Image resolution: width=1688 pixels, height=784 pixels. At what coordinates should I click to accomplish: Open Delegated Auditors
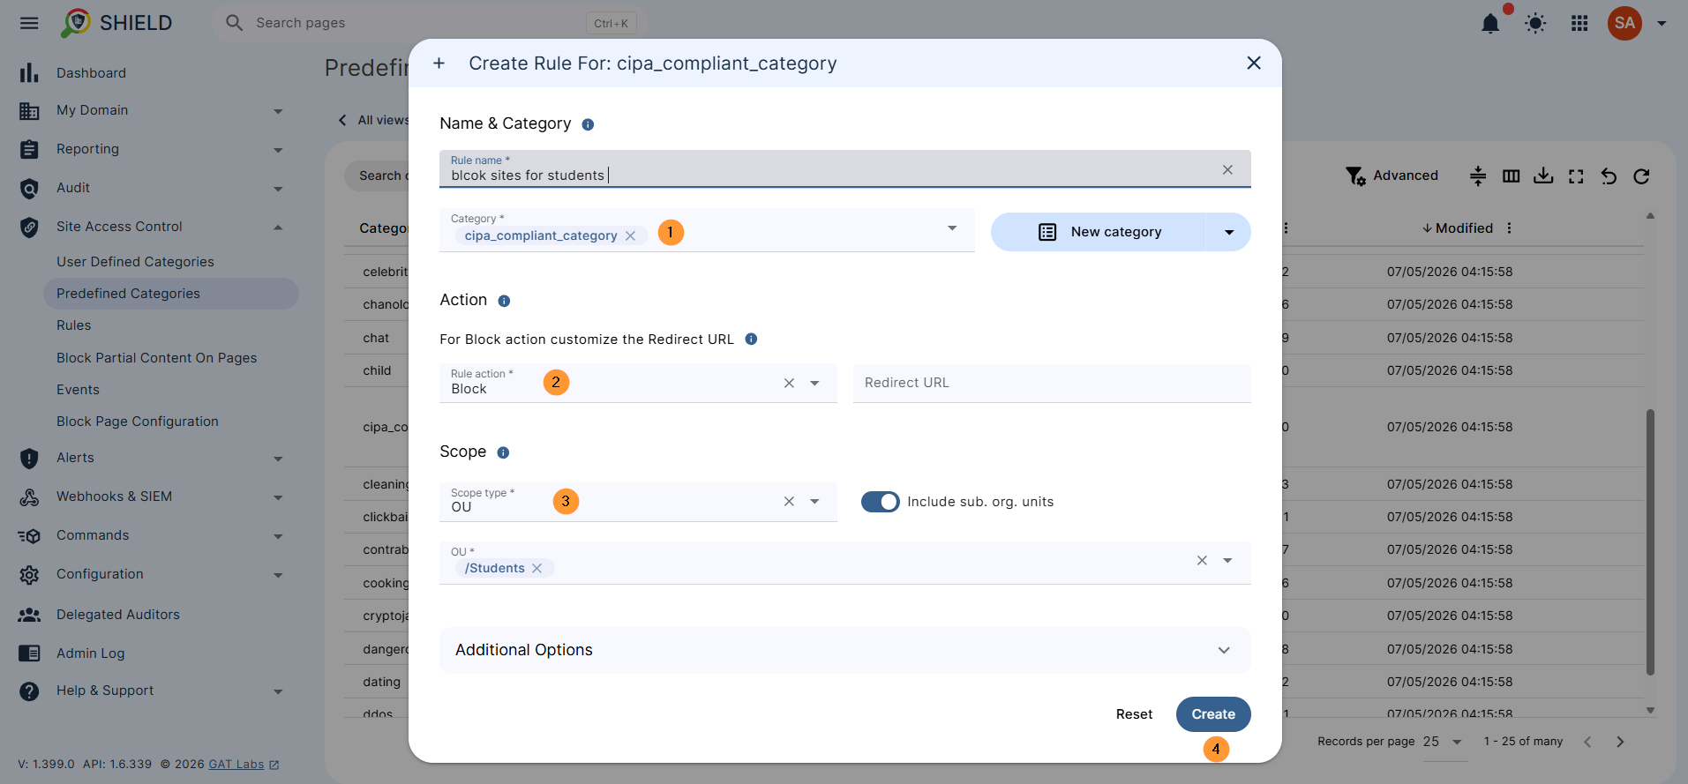(x=117, y=615)
